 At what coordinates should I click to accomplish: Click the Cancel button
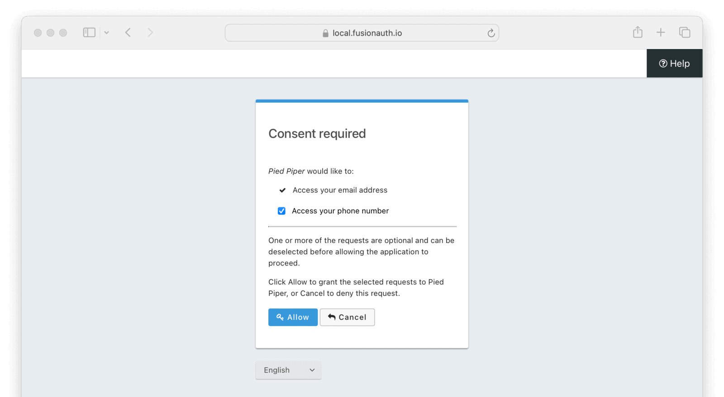click(347, 317)
